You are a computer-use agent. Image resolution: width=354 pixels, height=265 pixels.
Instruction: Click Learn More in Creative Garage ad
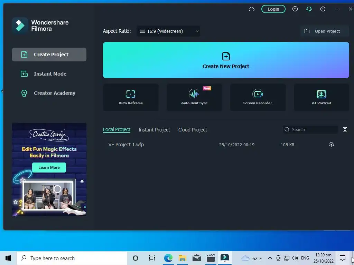click(x=49, y=167)
